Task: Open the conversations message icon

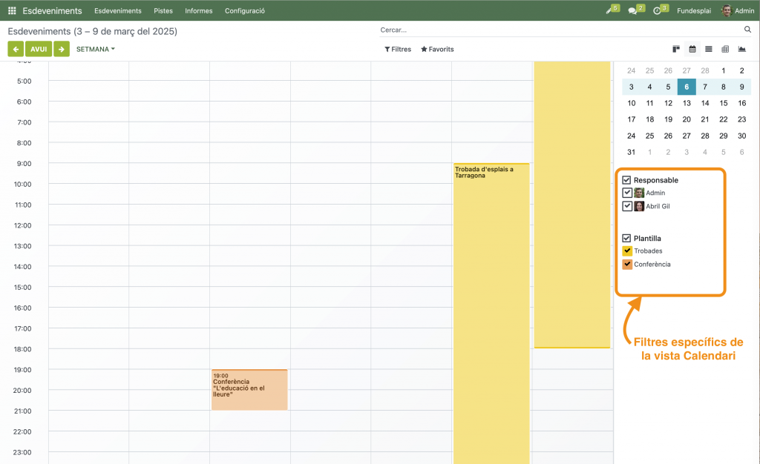Action: [633, 11]
